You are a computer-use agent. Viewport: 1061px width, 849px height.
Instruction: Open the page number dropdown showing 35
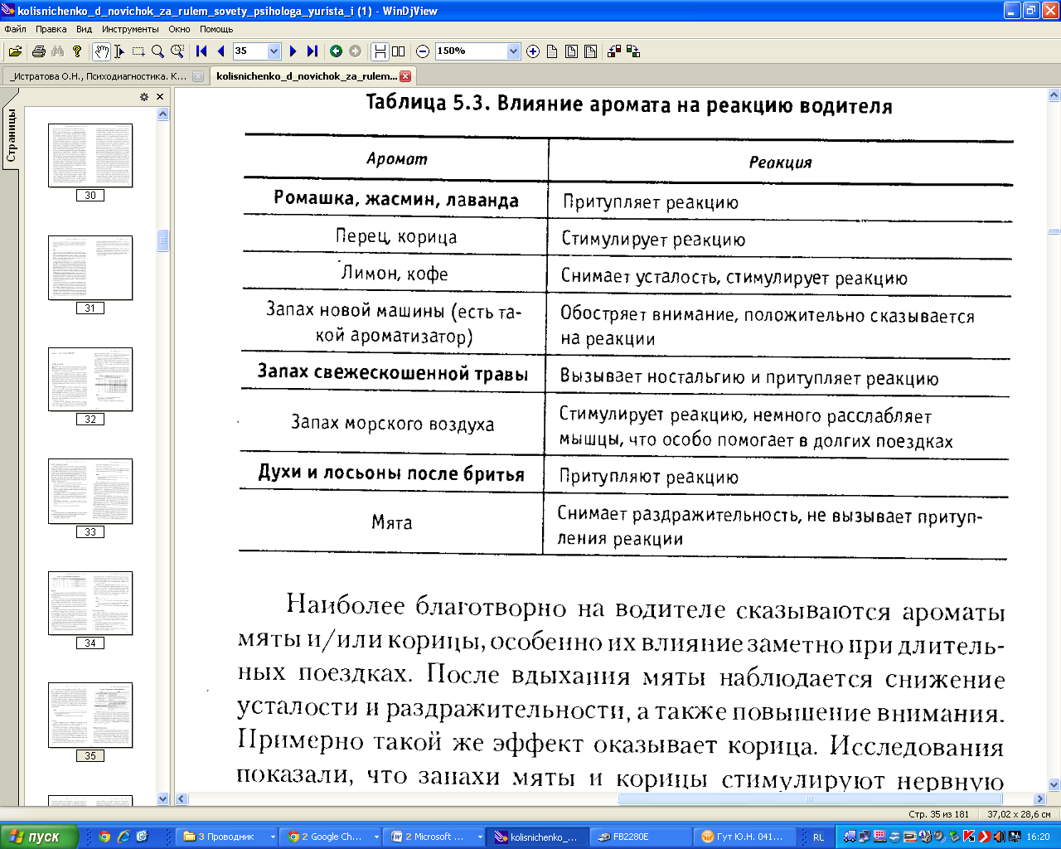(274, 51)
